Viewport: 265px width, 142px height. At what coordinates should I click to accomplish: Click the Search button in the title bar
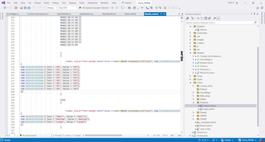pos(127,3)
